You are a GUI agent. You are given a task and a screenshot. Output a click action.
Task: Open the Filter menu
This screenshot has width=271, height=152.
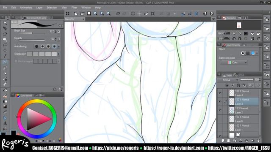coord(75,8)
